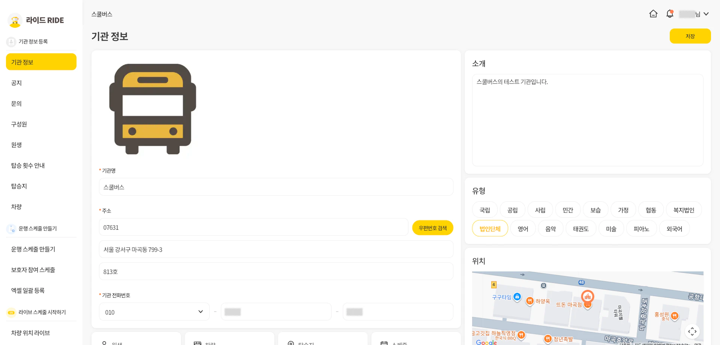Click the 운행 스케줄 만들기 section icon
The width and height of the screenshot is (720, 345).
(x=11, y=229)
